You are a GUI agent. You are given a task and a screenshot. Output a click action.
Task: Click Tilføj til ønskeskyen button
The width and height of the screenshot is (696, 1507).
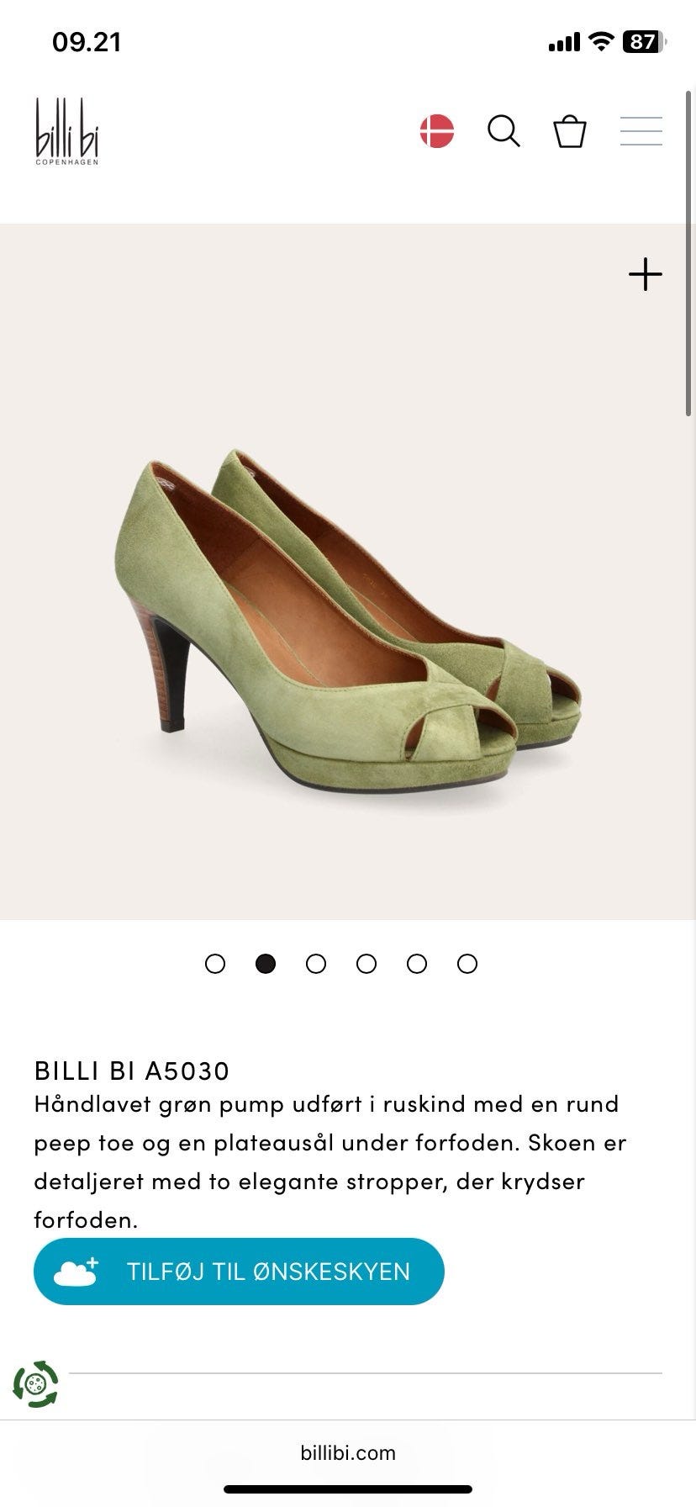239,1272
